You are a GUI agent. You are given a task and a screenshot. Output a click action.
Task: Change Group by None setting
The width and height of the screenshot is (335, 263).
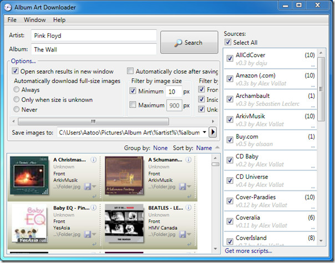point(160,148)
